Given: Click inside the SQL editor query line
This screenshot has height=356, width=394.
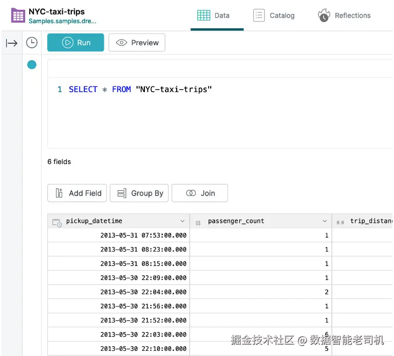Looking at the screenshot, I should [x=140, y=90].
